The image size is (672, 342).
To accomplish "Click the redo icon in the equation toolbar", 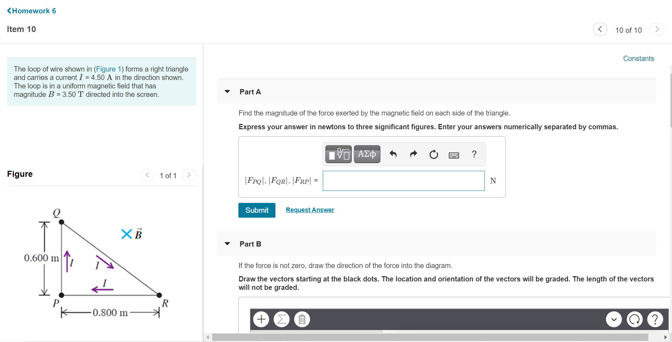I will pos(413,154).
